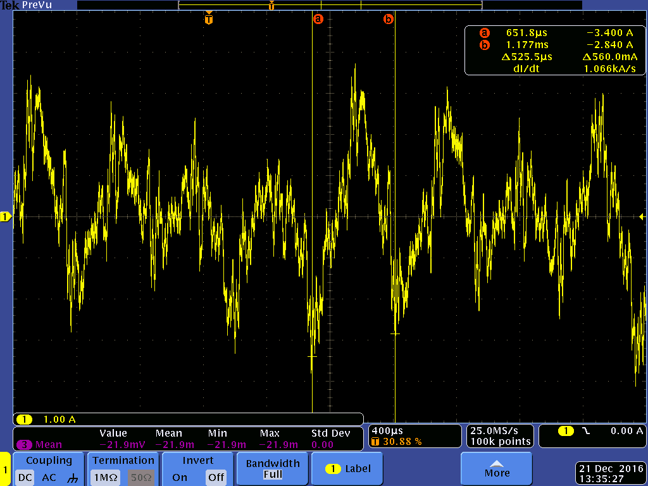Select AC coupling
The height and width of the screenshot is (486, 648).
(49, 477)
